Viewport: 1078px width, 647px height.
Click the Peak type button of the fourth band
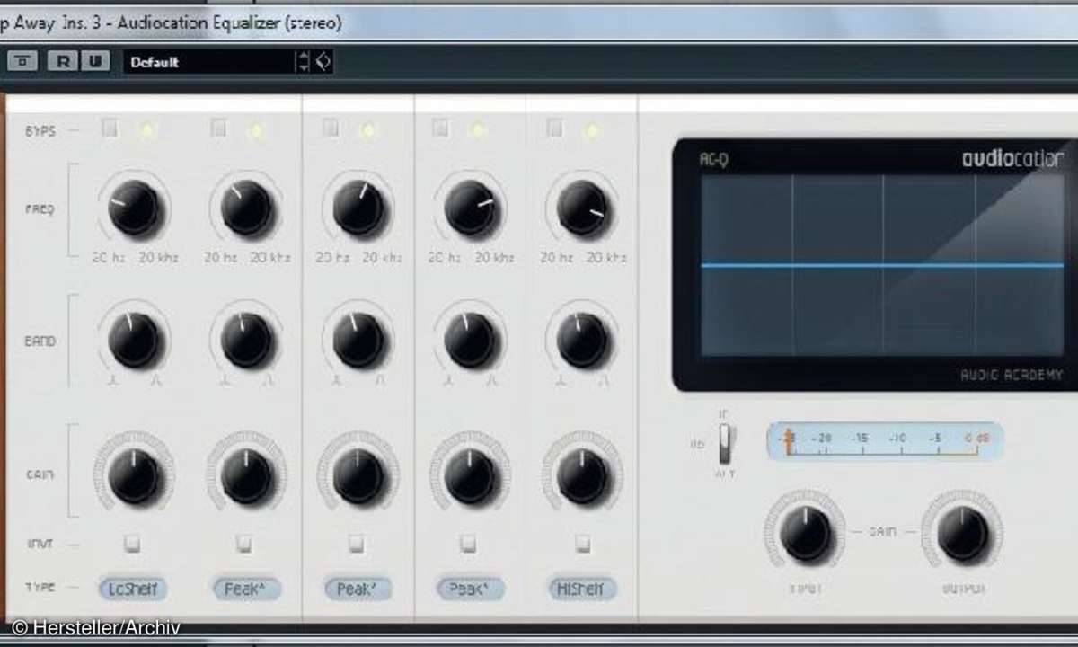[x=471, y=589]
